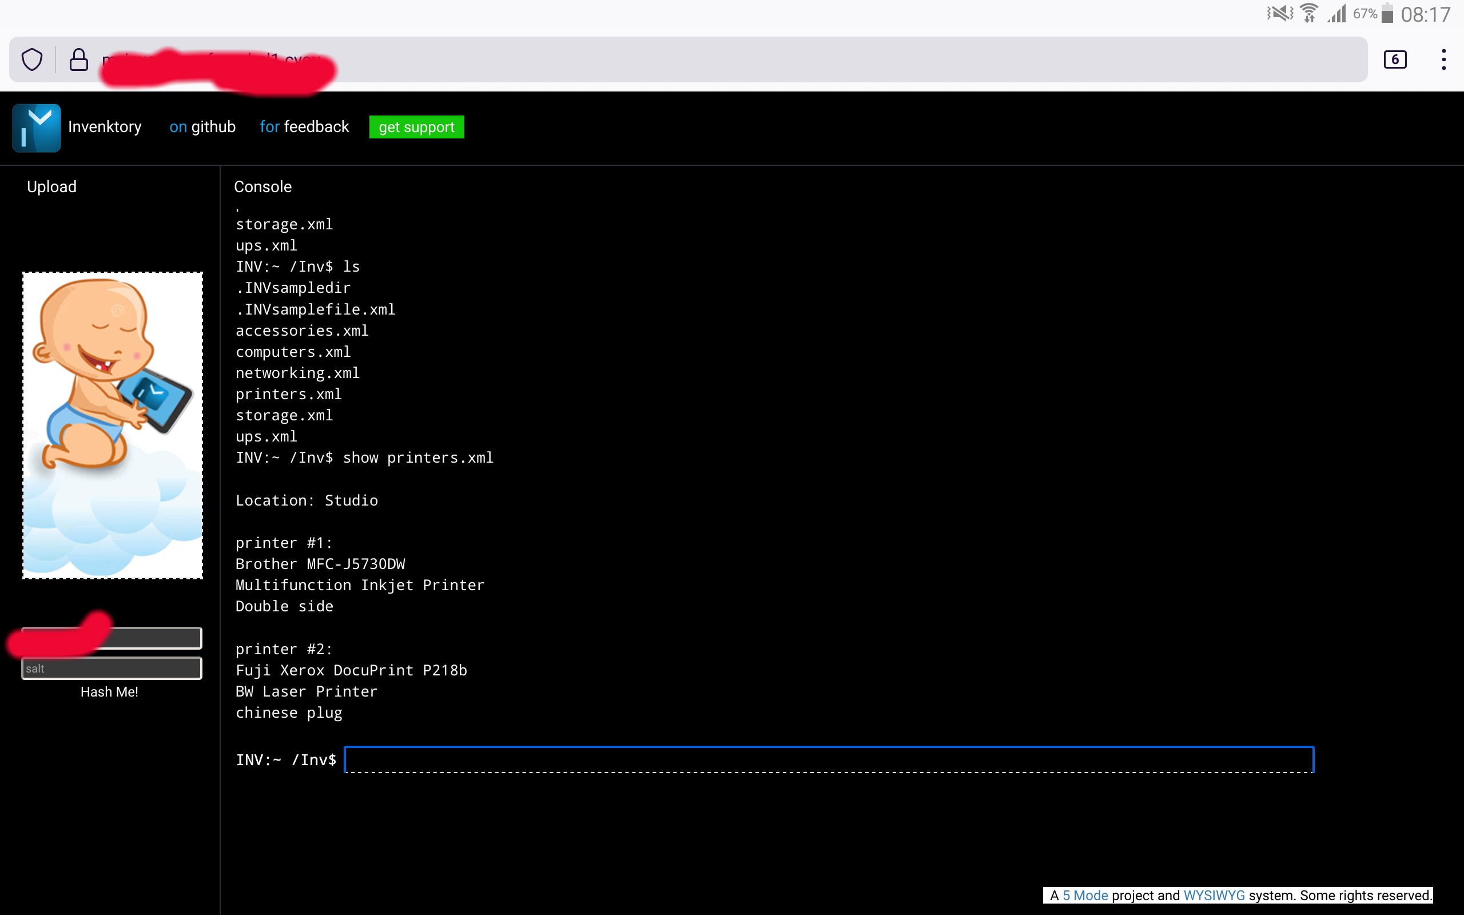Tap the battery status icon
The width and height of the screenshot is (1464, 915).
[x=1387, y=13]
